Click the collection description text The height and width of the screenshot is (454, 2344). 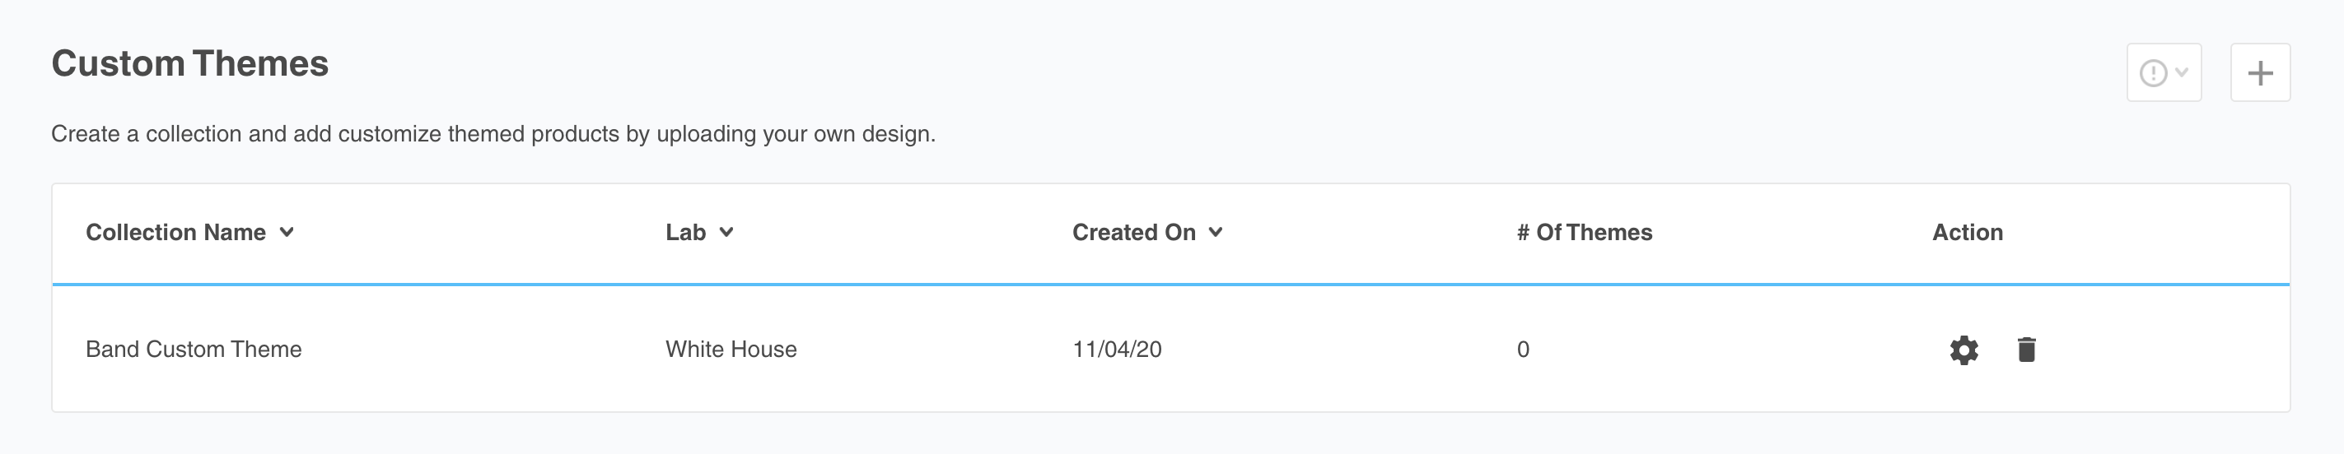(x=493, y=134)
